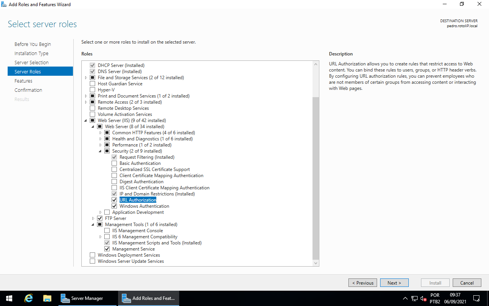Uncheck the URL Authorization checkbox
Screen dimensions: 489x306
pos(114,200)
